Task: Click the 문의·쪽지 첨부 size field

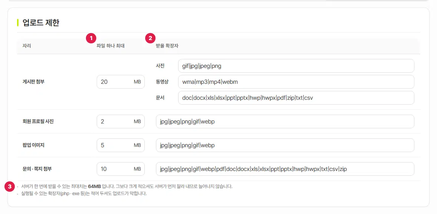Action: click(x=121, y=169)
